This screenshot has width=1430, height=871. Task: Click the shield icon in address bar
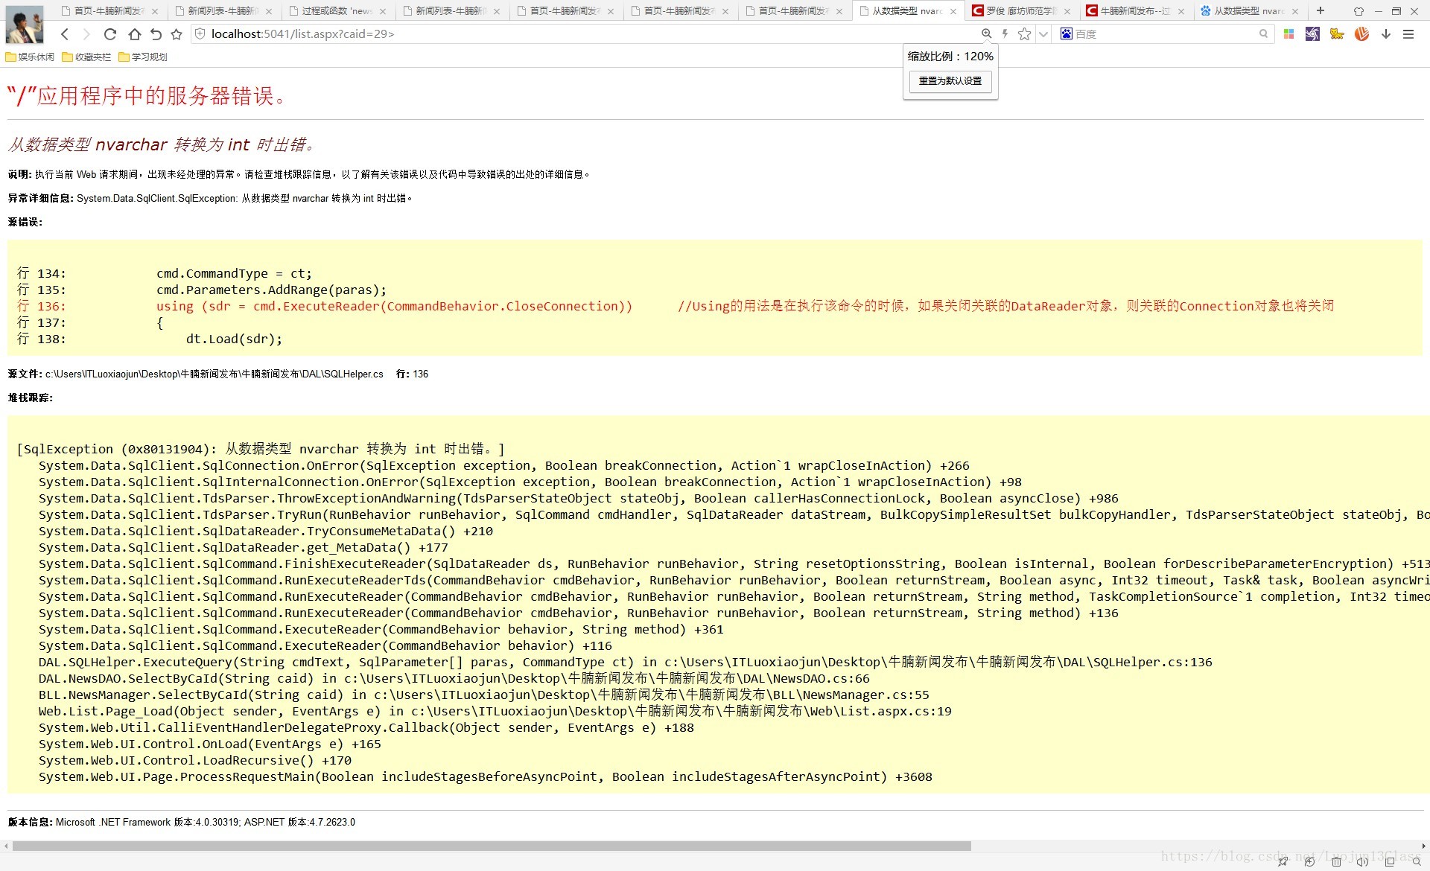pos(200,33)
